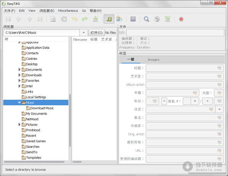228x176 pixels.
Task: Click into the 标题 title input field
Action: point(181,68)
